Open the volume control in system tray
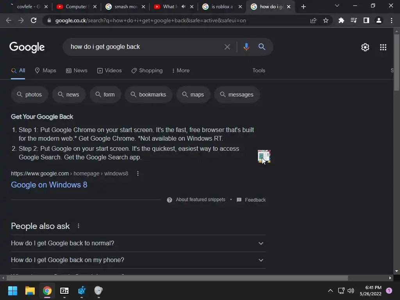This screenshot has width=400, height=300. pyautogui.click(x=351, y=291)
